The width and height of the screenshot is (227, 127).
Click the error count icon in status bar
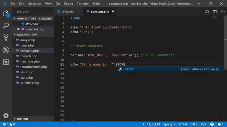coord(4,124)
